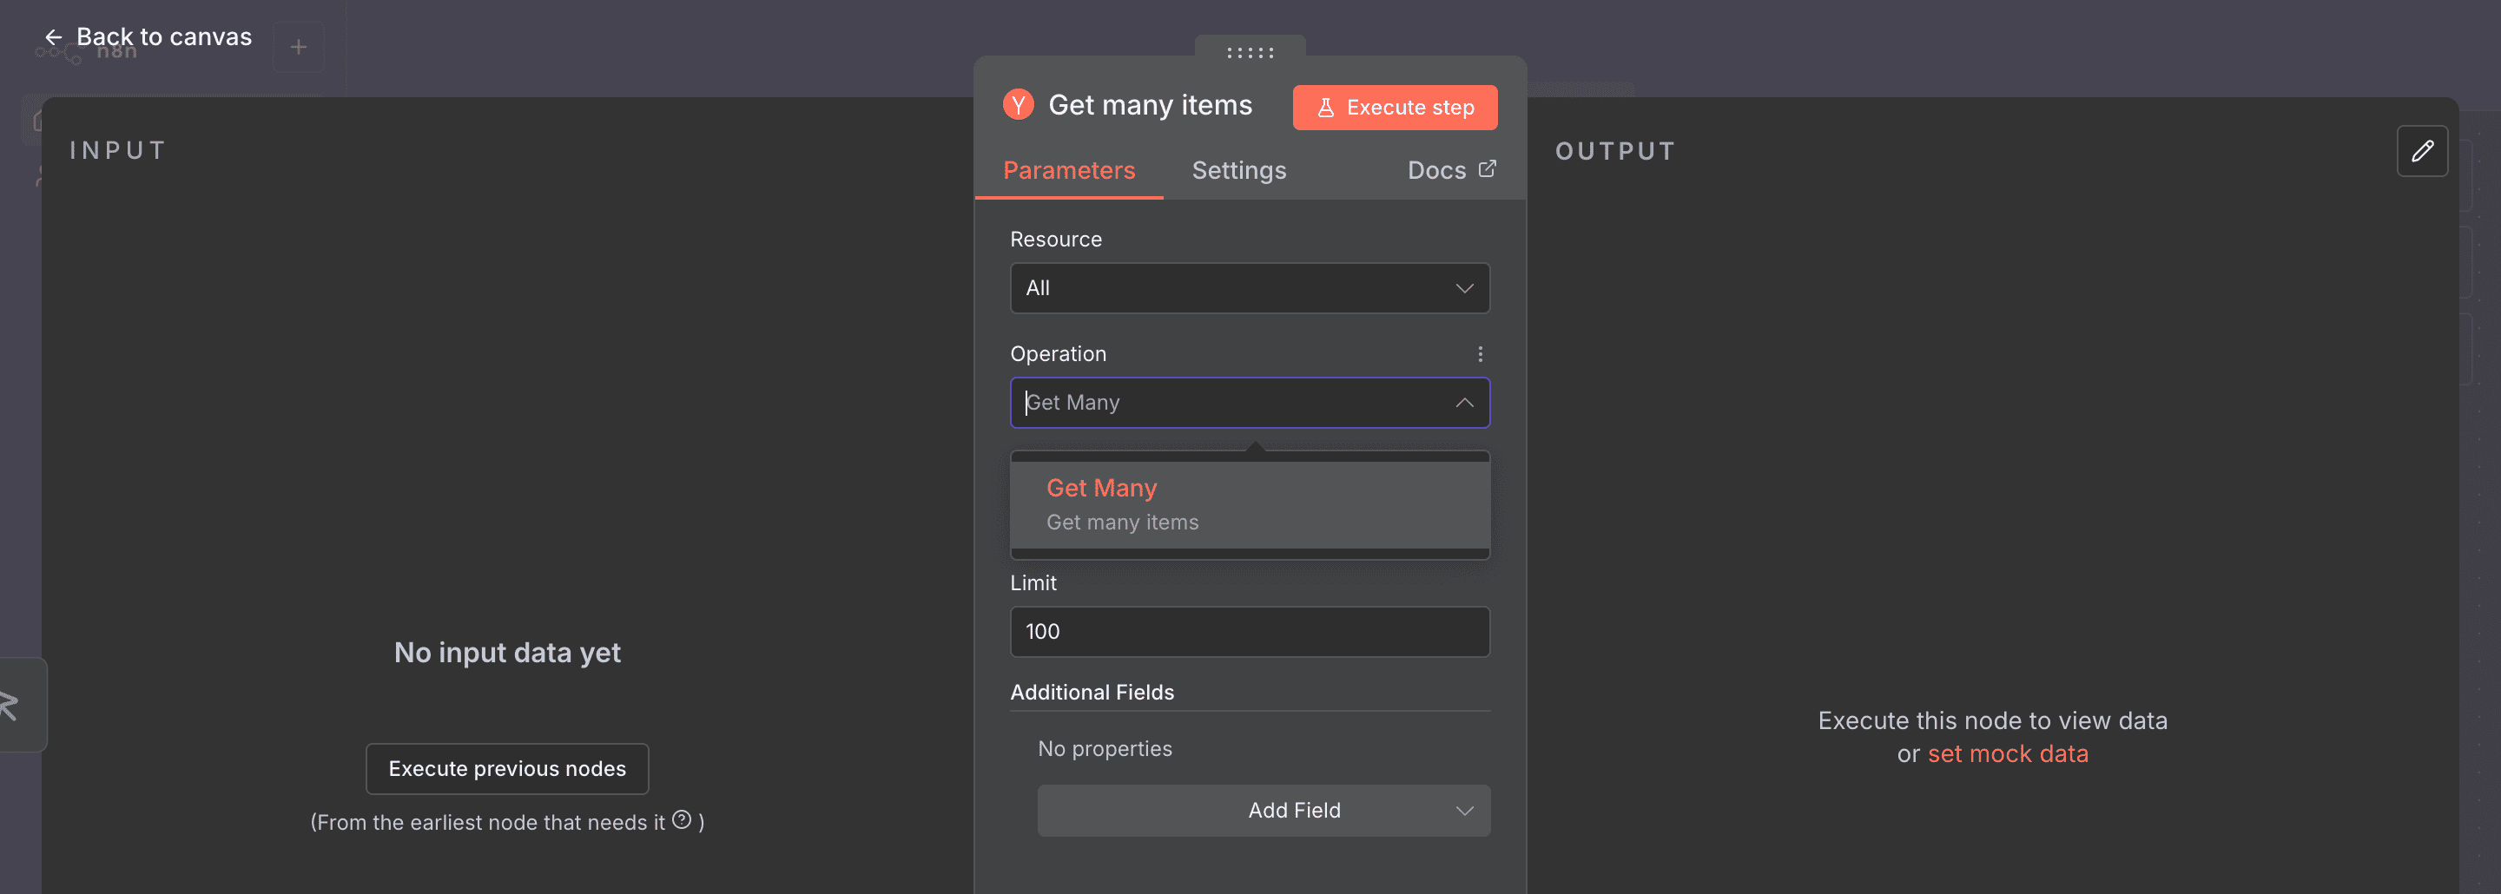This screenshot has width=2501, height=894.
Task: Select the Get Many option
Action: click(1250, 505)
